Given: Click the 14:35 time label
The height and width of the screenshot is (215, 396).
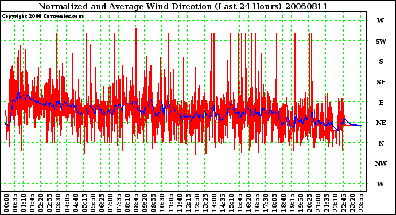Looking at the screenshot, I should pyautogui.click(x=222, y=203).
